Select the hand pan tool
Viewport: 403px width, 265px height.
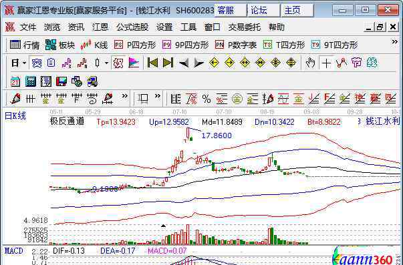click(310, 63)
